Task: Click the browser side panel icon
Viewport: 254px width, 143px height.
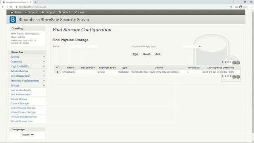Action: (237, 7)
